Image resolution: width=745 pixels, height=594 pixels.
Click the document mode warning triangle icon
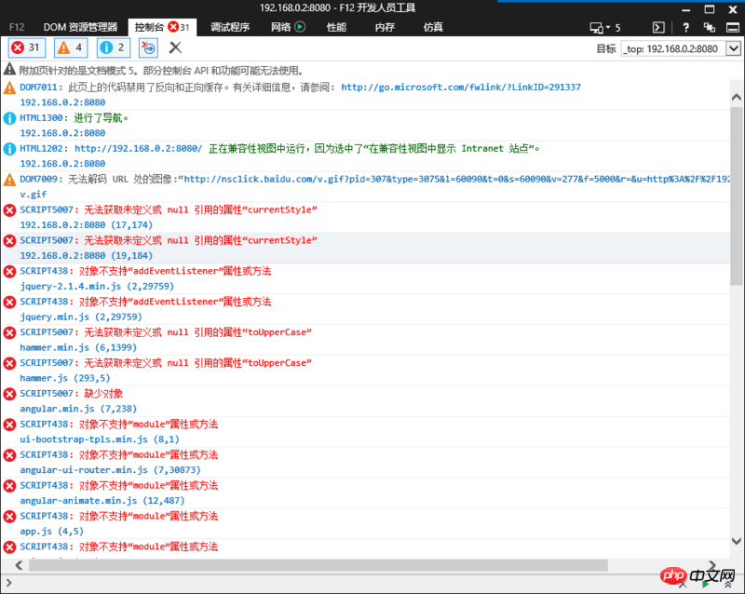9,70
